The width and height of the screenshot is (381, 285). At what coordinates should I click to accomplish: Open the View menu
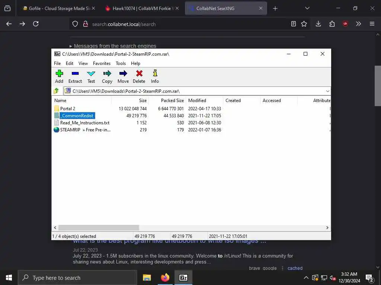(x=83, y=63)
